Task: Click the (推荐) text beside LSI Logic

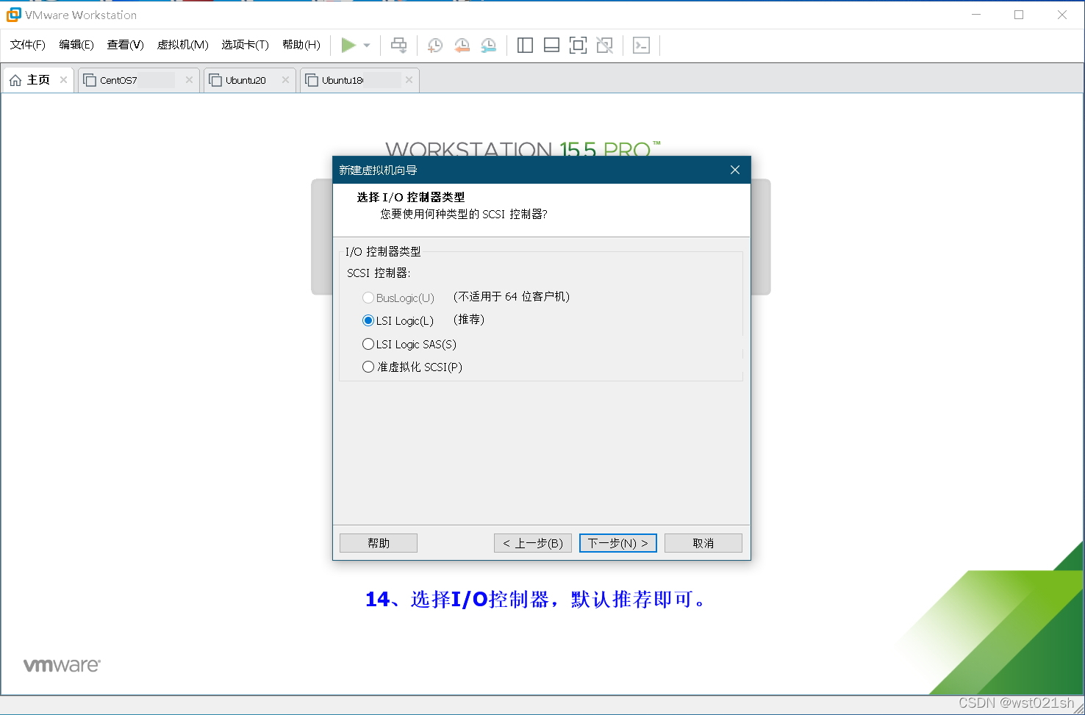Action: tap(469, 320)
